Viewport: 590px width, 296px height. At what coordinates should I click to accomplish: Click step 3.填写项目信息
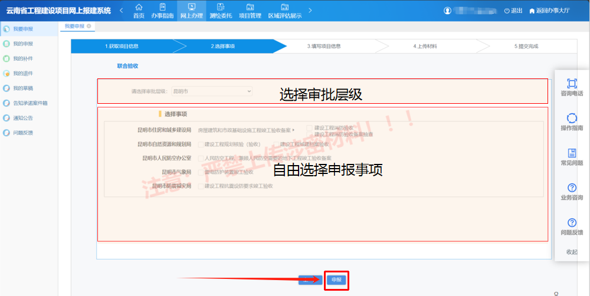pos(324,46)
